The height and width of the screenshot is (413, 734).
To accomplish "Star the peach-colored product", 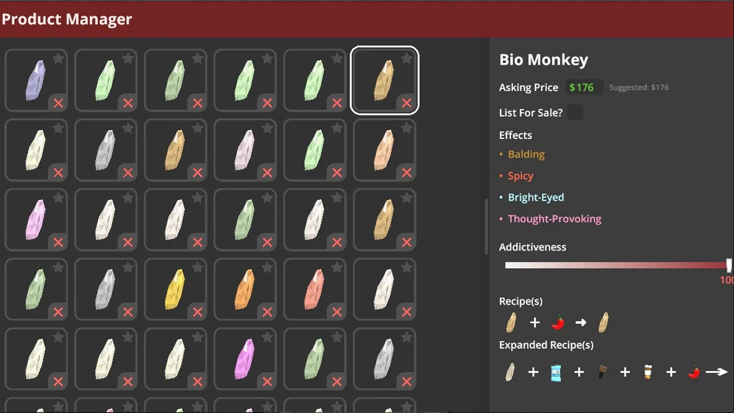I will click(407, 128).
